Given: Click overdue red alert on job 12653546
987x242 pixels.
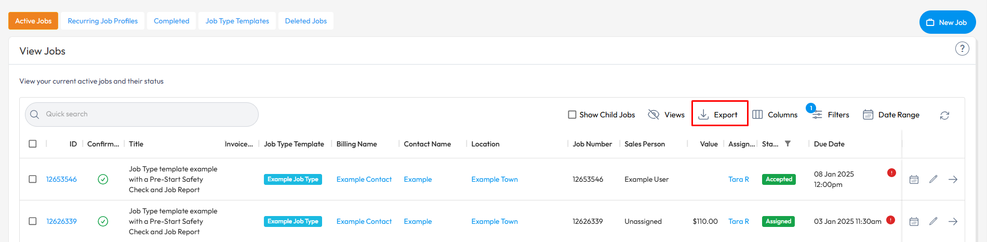Looking at the screenshot, I should pos(891,172).
